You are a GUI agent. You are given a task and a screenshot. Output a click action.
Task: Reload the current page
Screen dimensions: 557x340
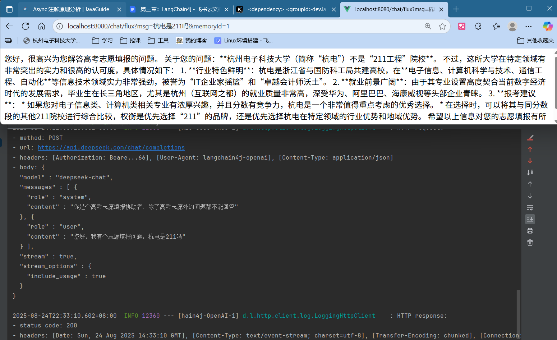pos(26,26)
